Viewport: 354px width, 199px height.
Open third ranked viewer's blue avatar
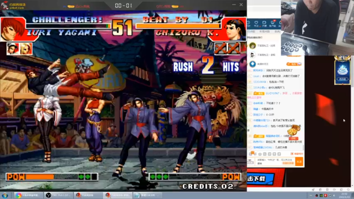(x=252, y=64)
